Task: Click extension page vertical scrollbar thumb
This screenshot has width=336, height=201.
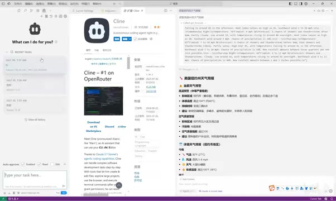Action: [128, 63]
